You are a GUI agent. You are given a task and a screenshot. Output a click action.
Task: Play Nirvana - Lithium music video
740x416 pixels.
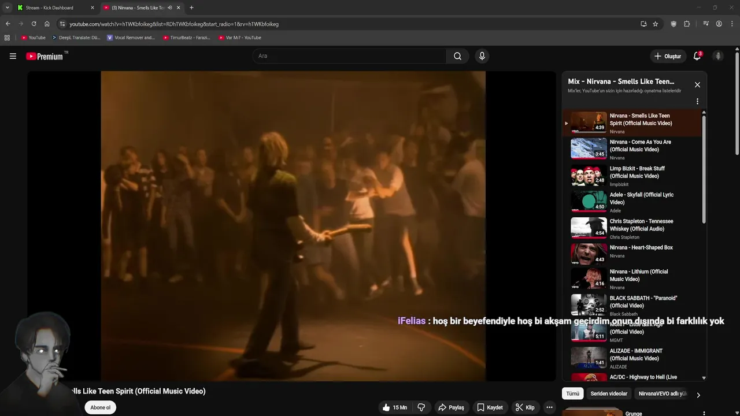tap(632, 278)
